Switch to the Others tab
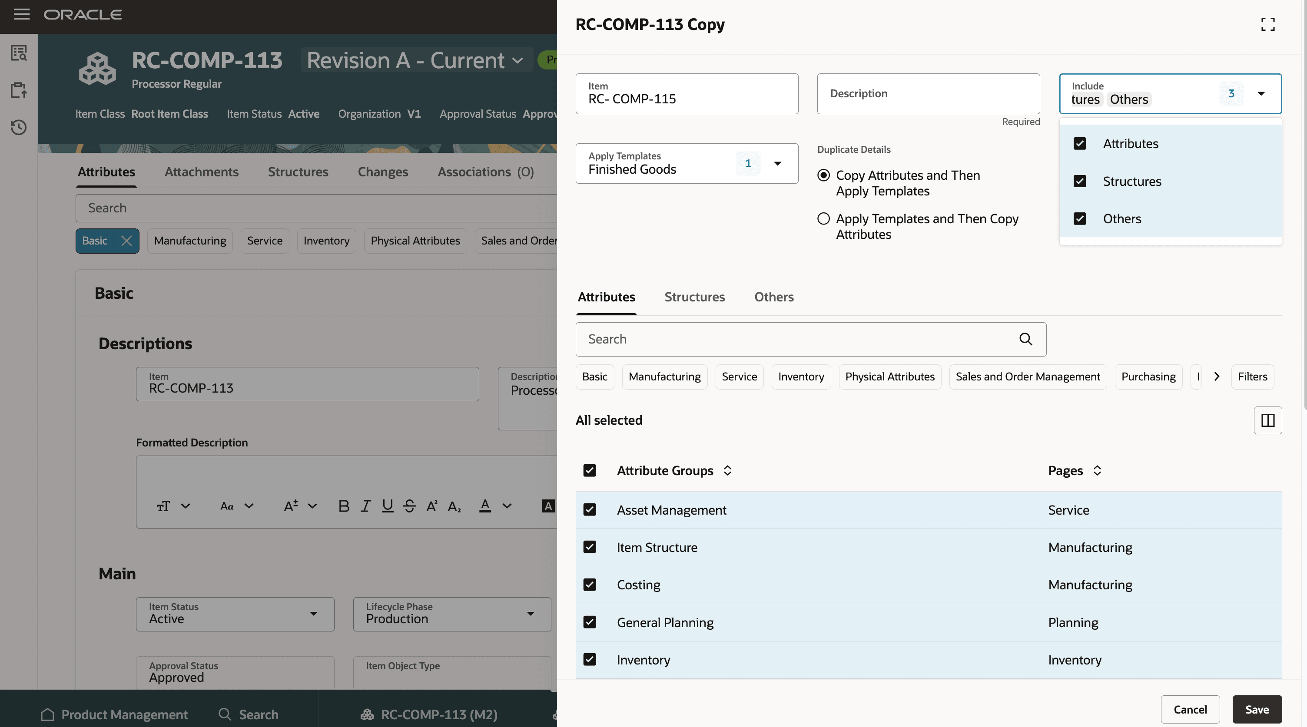 [x=773, y=297]
